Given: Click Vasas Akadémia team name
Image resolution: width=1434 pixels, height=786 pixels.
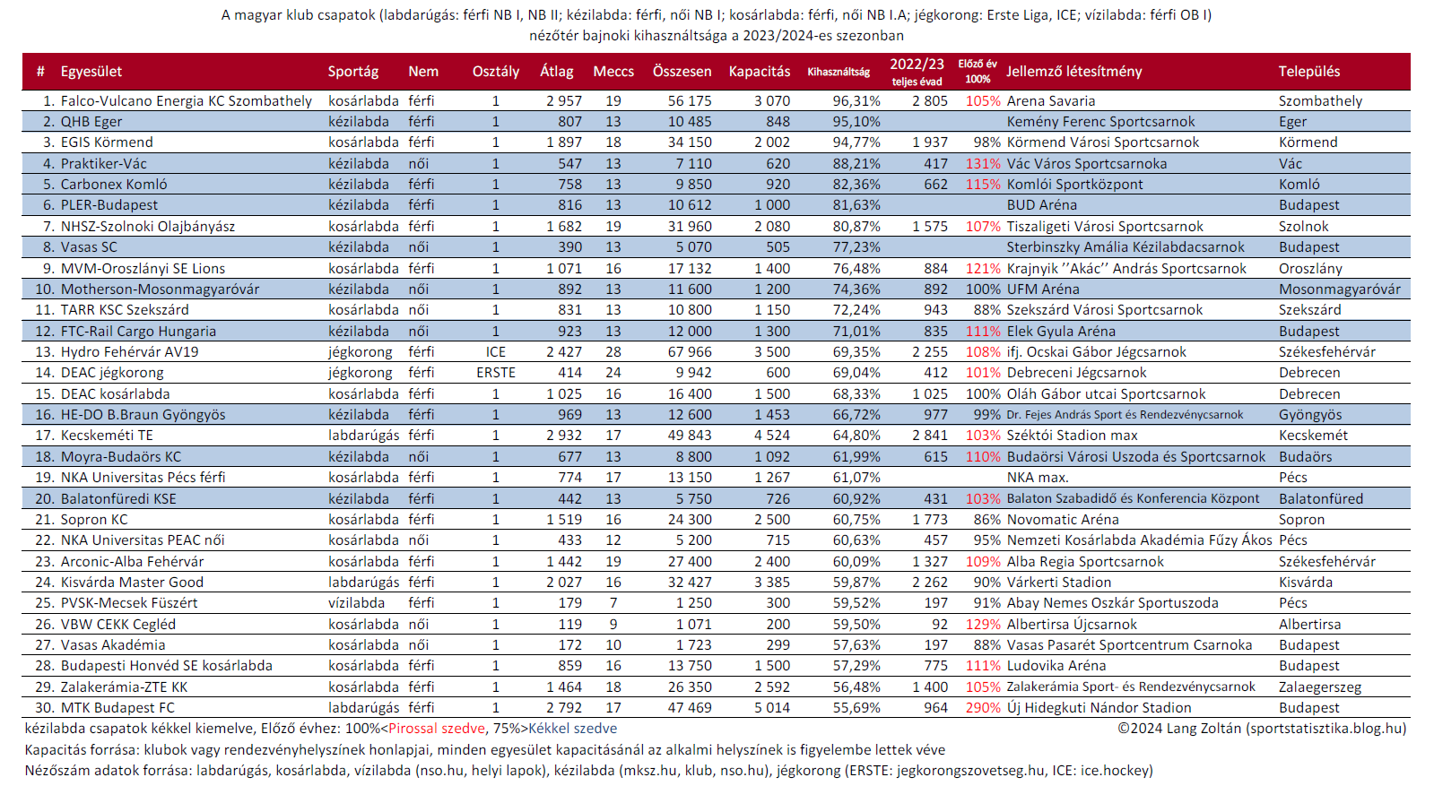Looking at the screenshot, I should [x=113, y=645].
